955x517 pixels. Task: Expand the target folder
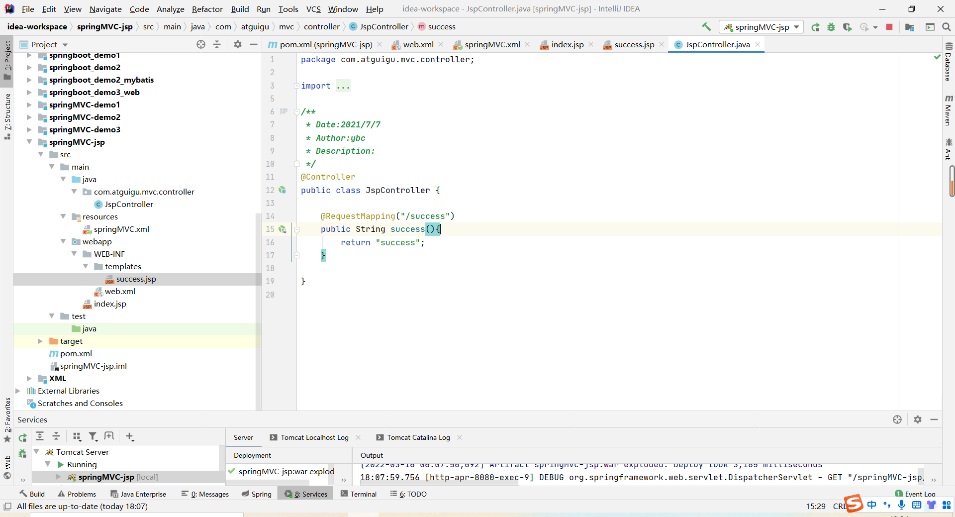(x=40, y=341)
